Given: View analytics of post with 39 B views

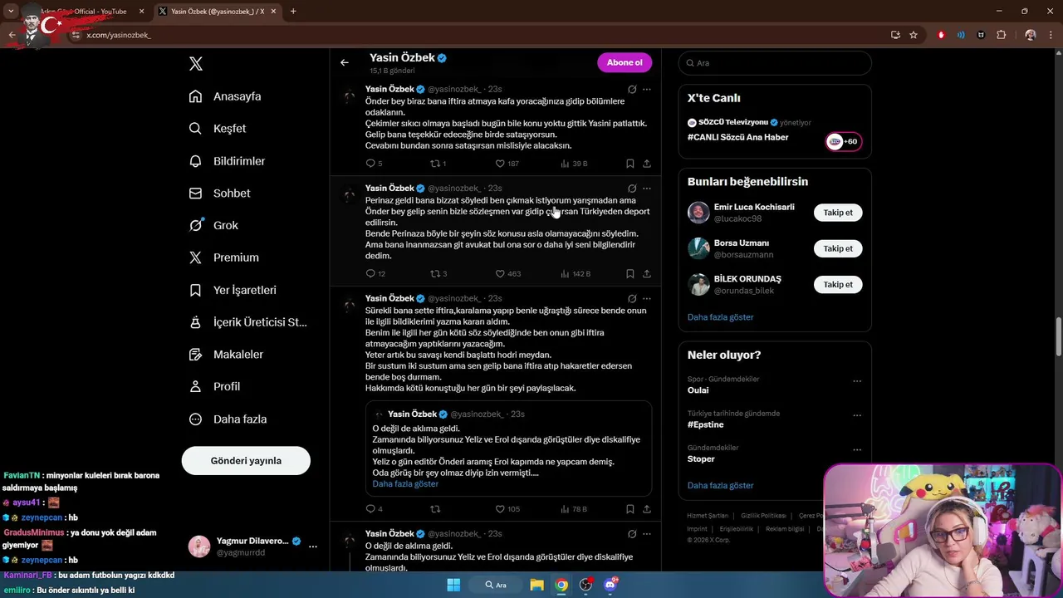Looking at the screenshot, I should 574,164.
